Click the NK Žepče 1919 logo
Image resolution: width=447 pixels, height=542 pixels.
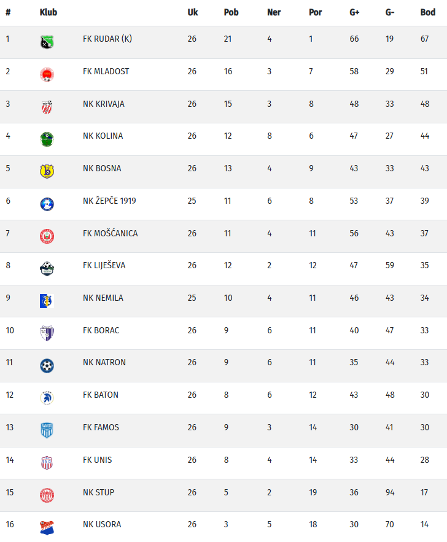47,204
